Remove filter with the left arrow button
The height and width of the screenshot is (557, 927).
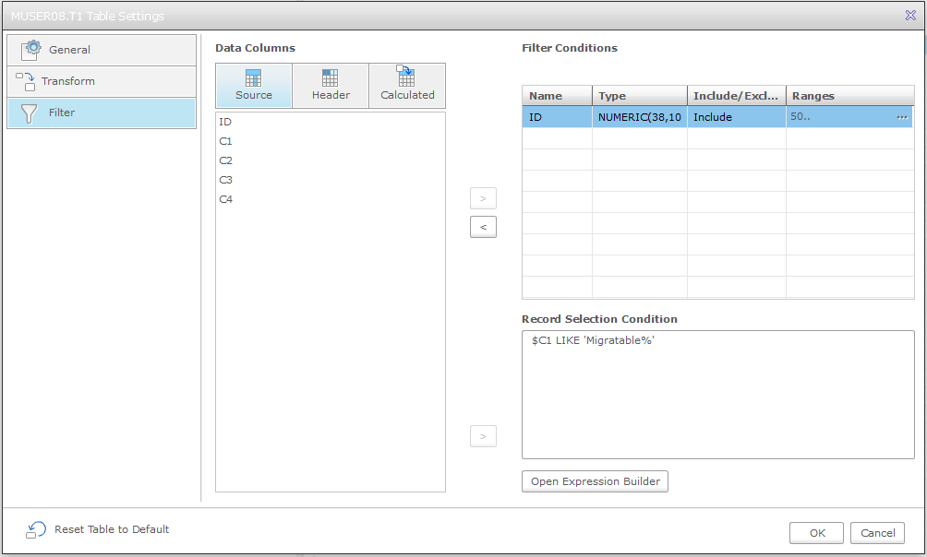tap(483, 227)
